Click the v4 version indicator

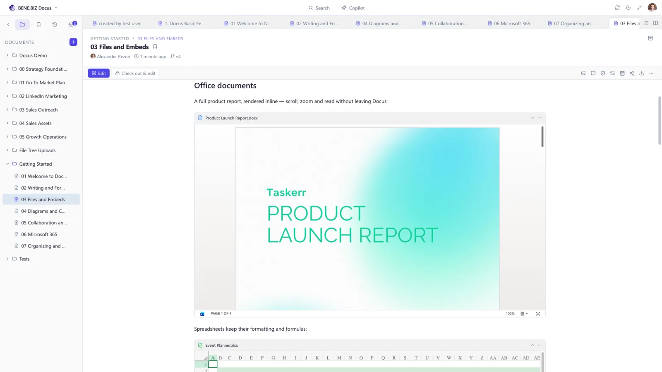tap(176, 57)
